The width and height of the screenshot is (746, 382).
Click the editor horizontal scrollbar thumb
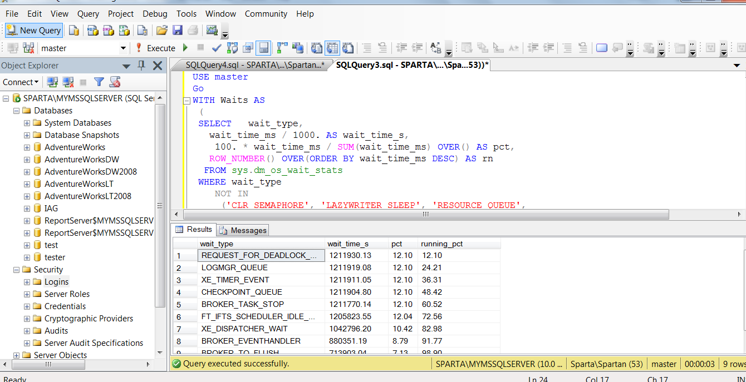[x=424, y=214]
